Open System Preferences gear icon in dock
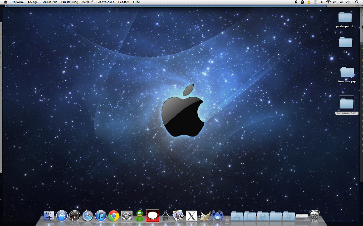Image resolution: width=363 pixels, height=226 pixels. coord(127,216)
